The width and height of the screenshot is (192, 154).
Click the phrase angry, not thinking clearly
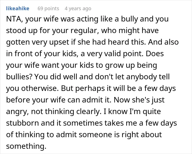(x=54, y=112)
